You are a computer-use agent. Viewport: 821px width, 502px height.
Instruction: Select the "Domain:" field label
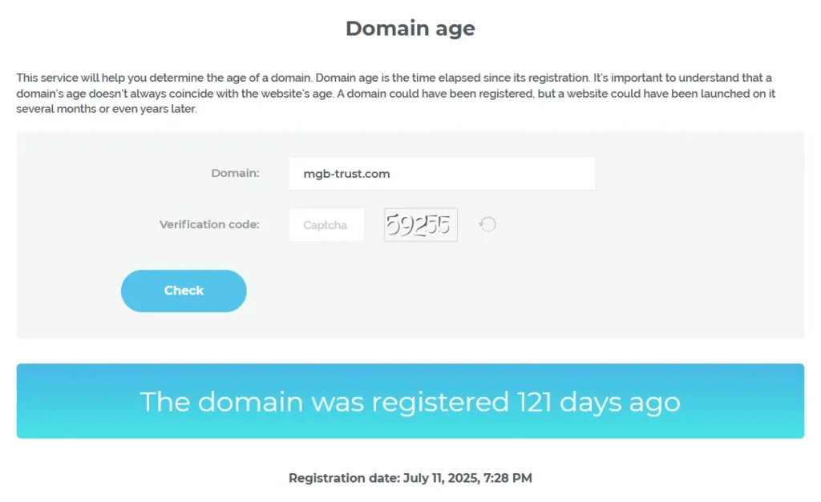click(x=235, y=173)
